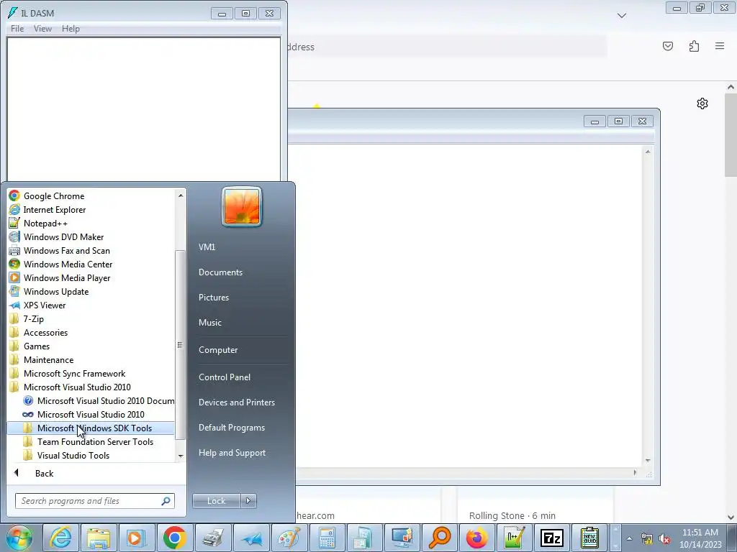Open the Calculator taskbar icon
Image resolution: width=737 pixels, height=552 pixels.
pos(327,538)
